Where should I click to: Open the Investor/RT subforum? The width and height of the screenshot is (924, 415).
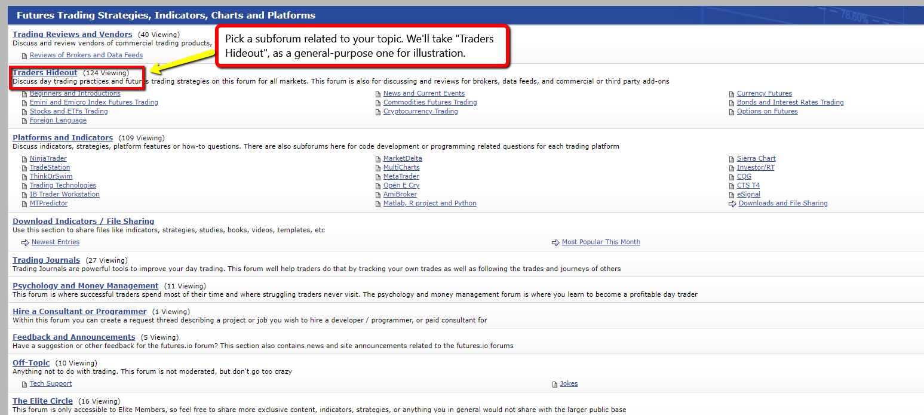pyautogui.click(x=756, y=167)
